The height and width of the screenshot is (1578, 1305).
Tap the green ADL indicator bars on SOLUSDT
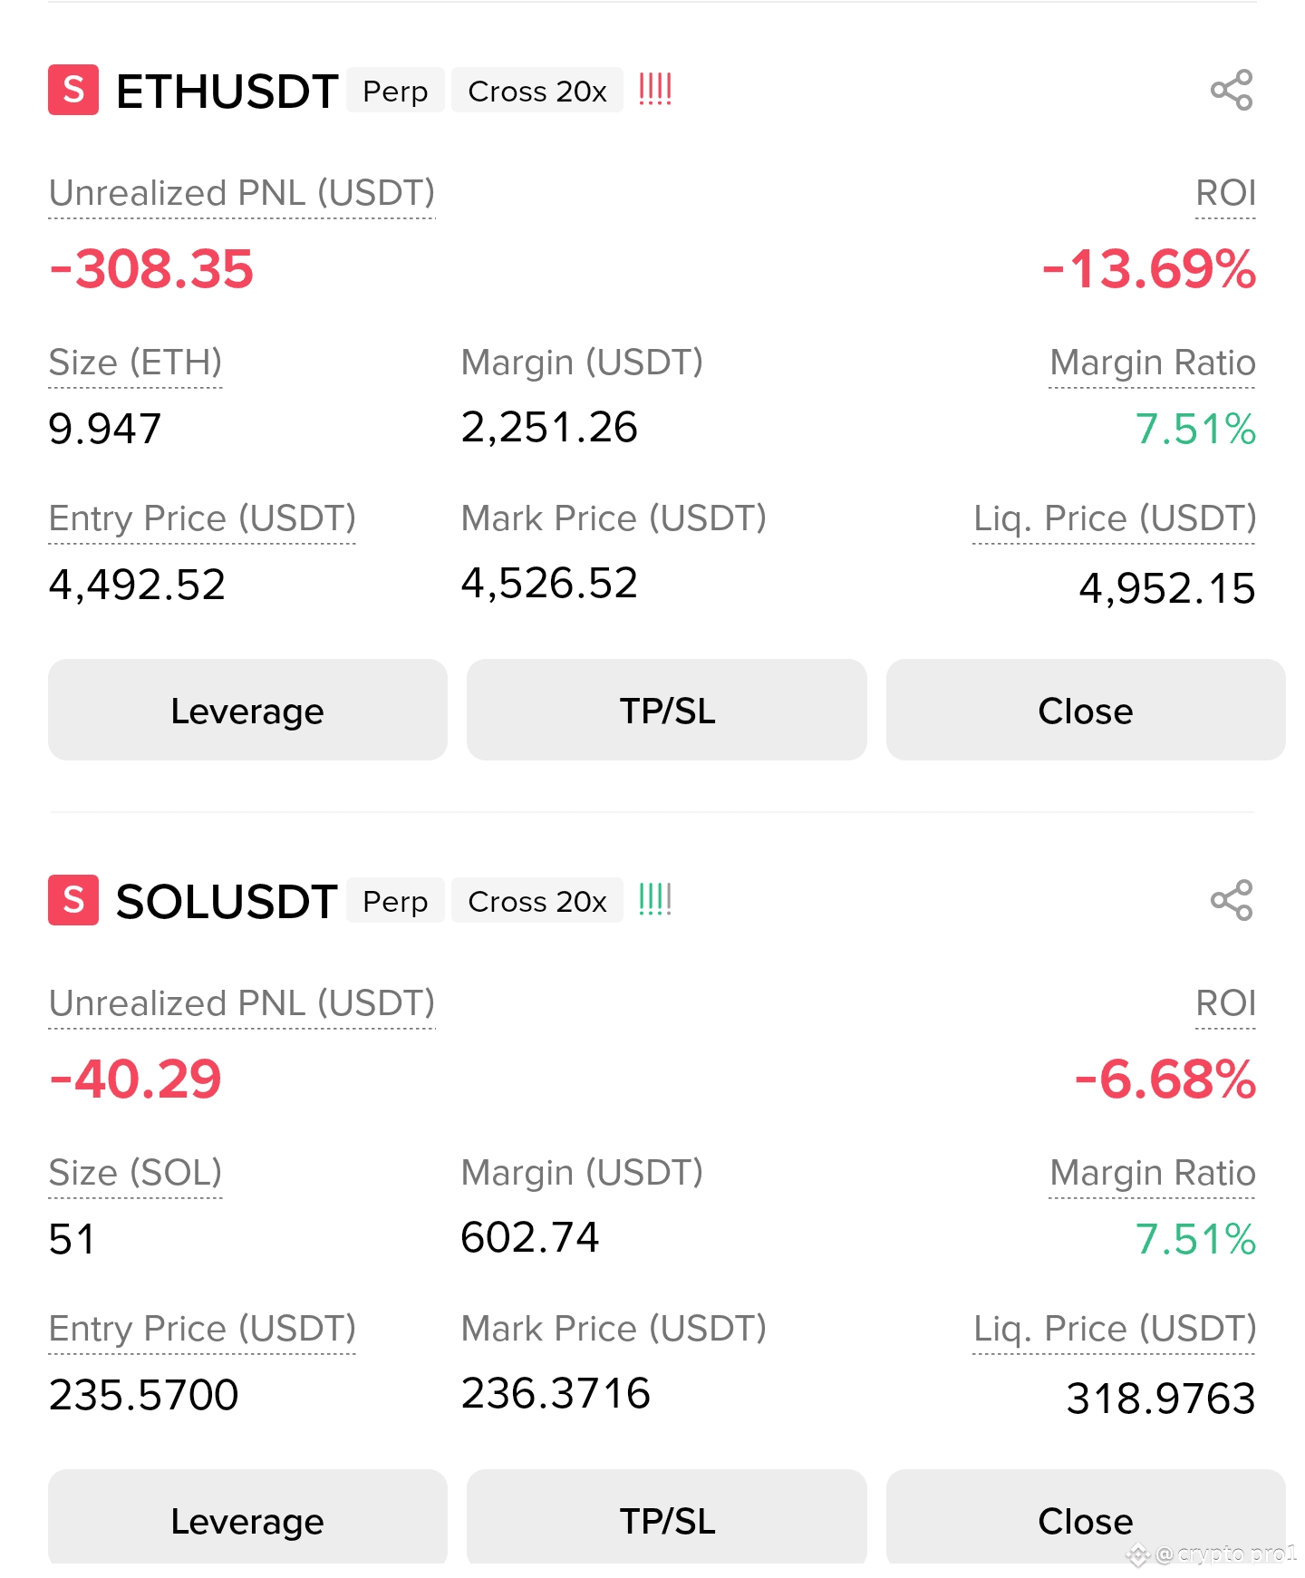tap(655, 899)
